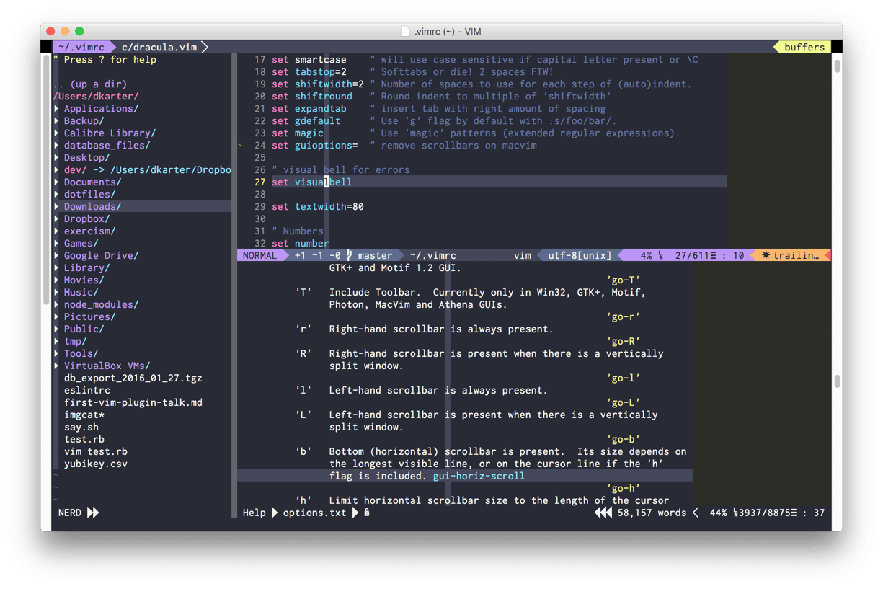883x589 pixels.
Task: Select the /Users/dkarter/ root line
Action: click(96, 97)
